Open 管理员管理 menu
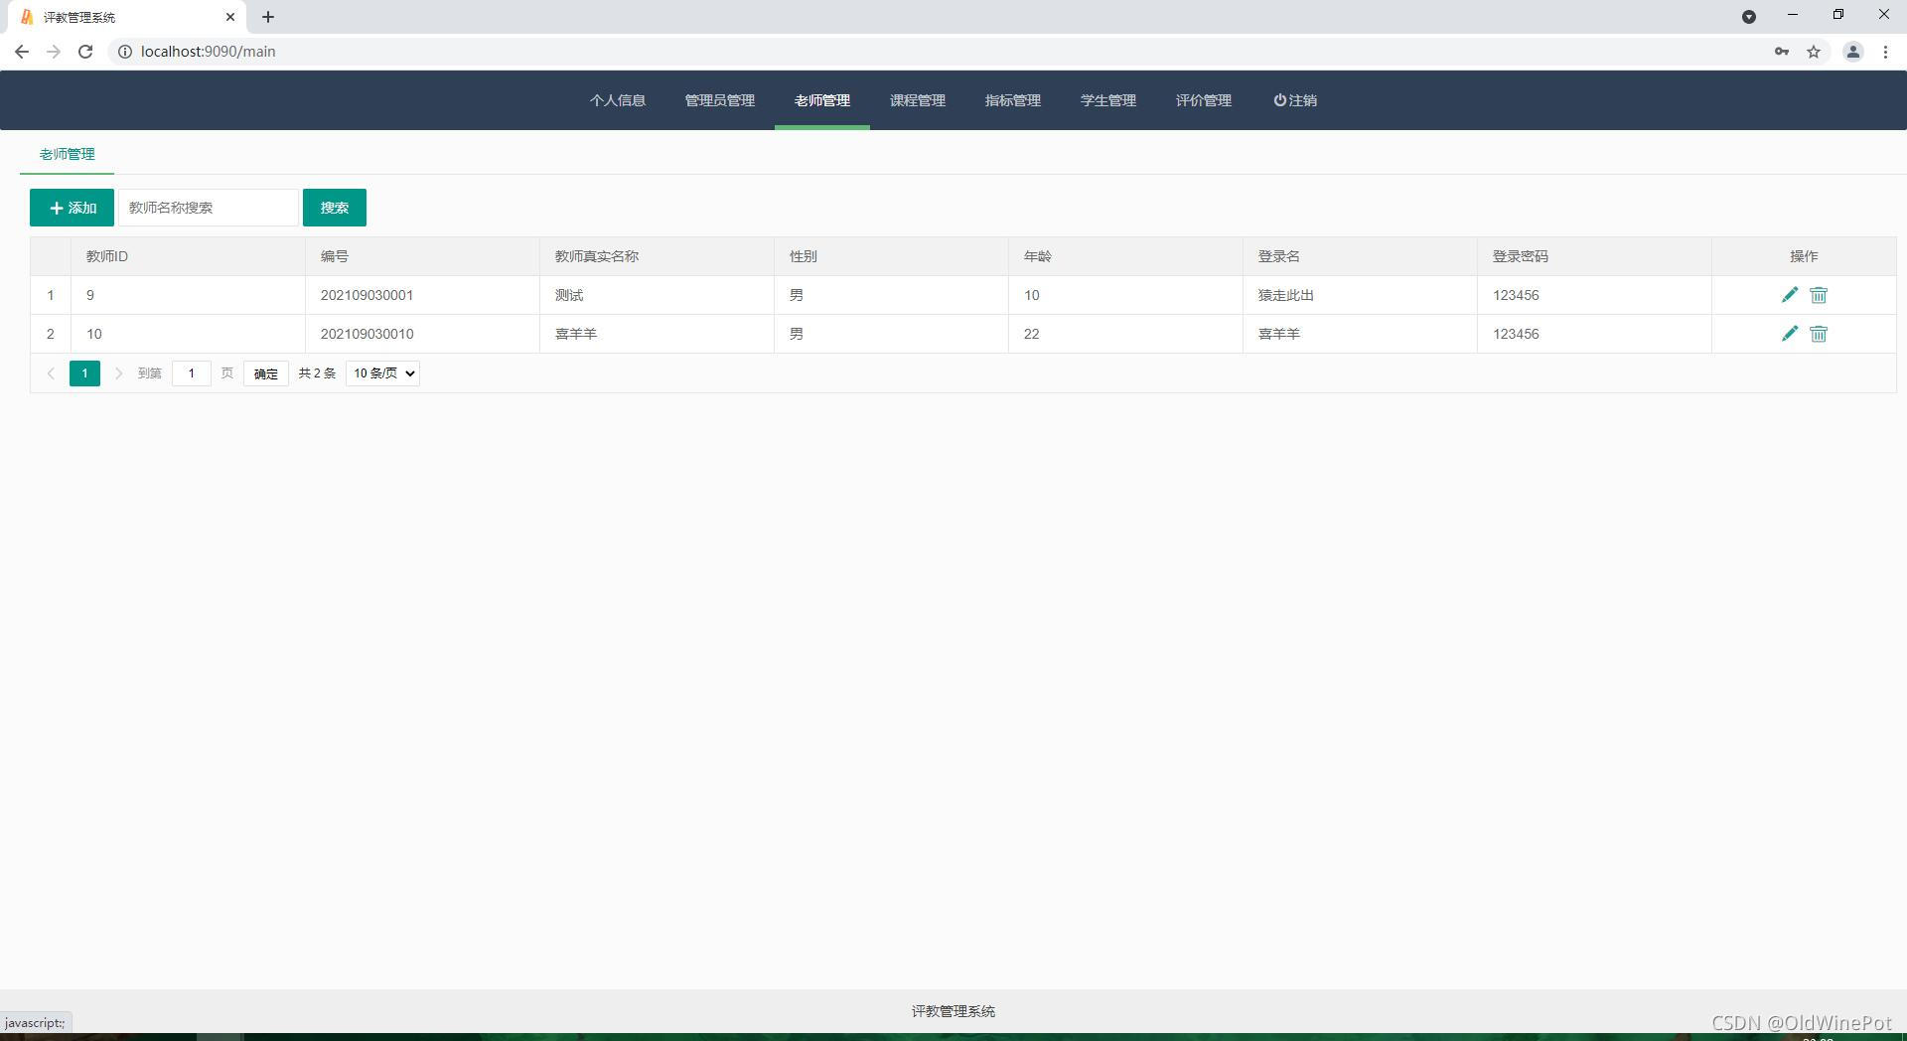1907x1041 pixels. (720, 100)
